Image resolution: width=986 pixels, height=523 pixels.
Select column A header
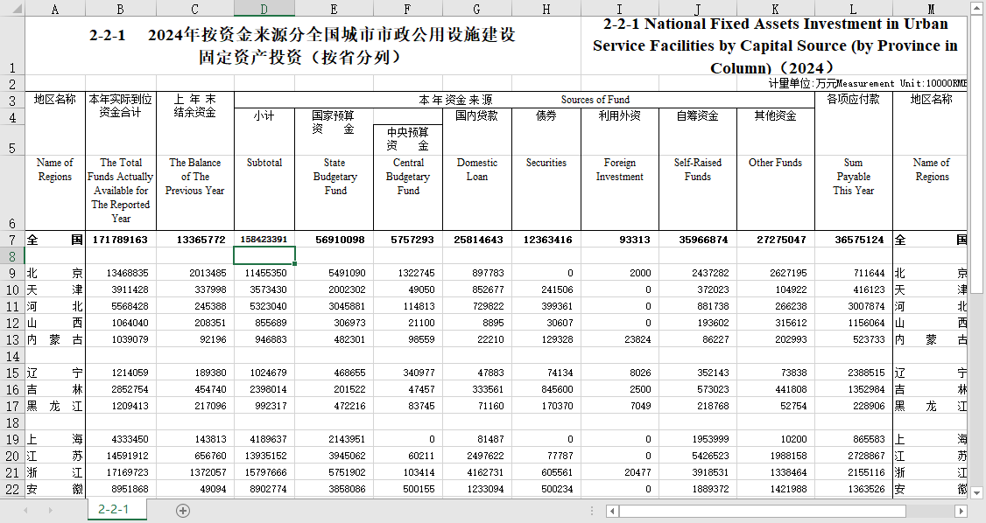click(x=54, y=8)
